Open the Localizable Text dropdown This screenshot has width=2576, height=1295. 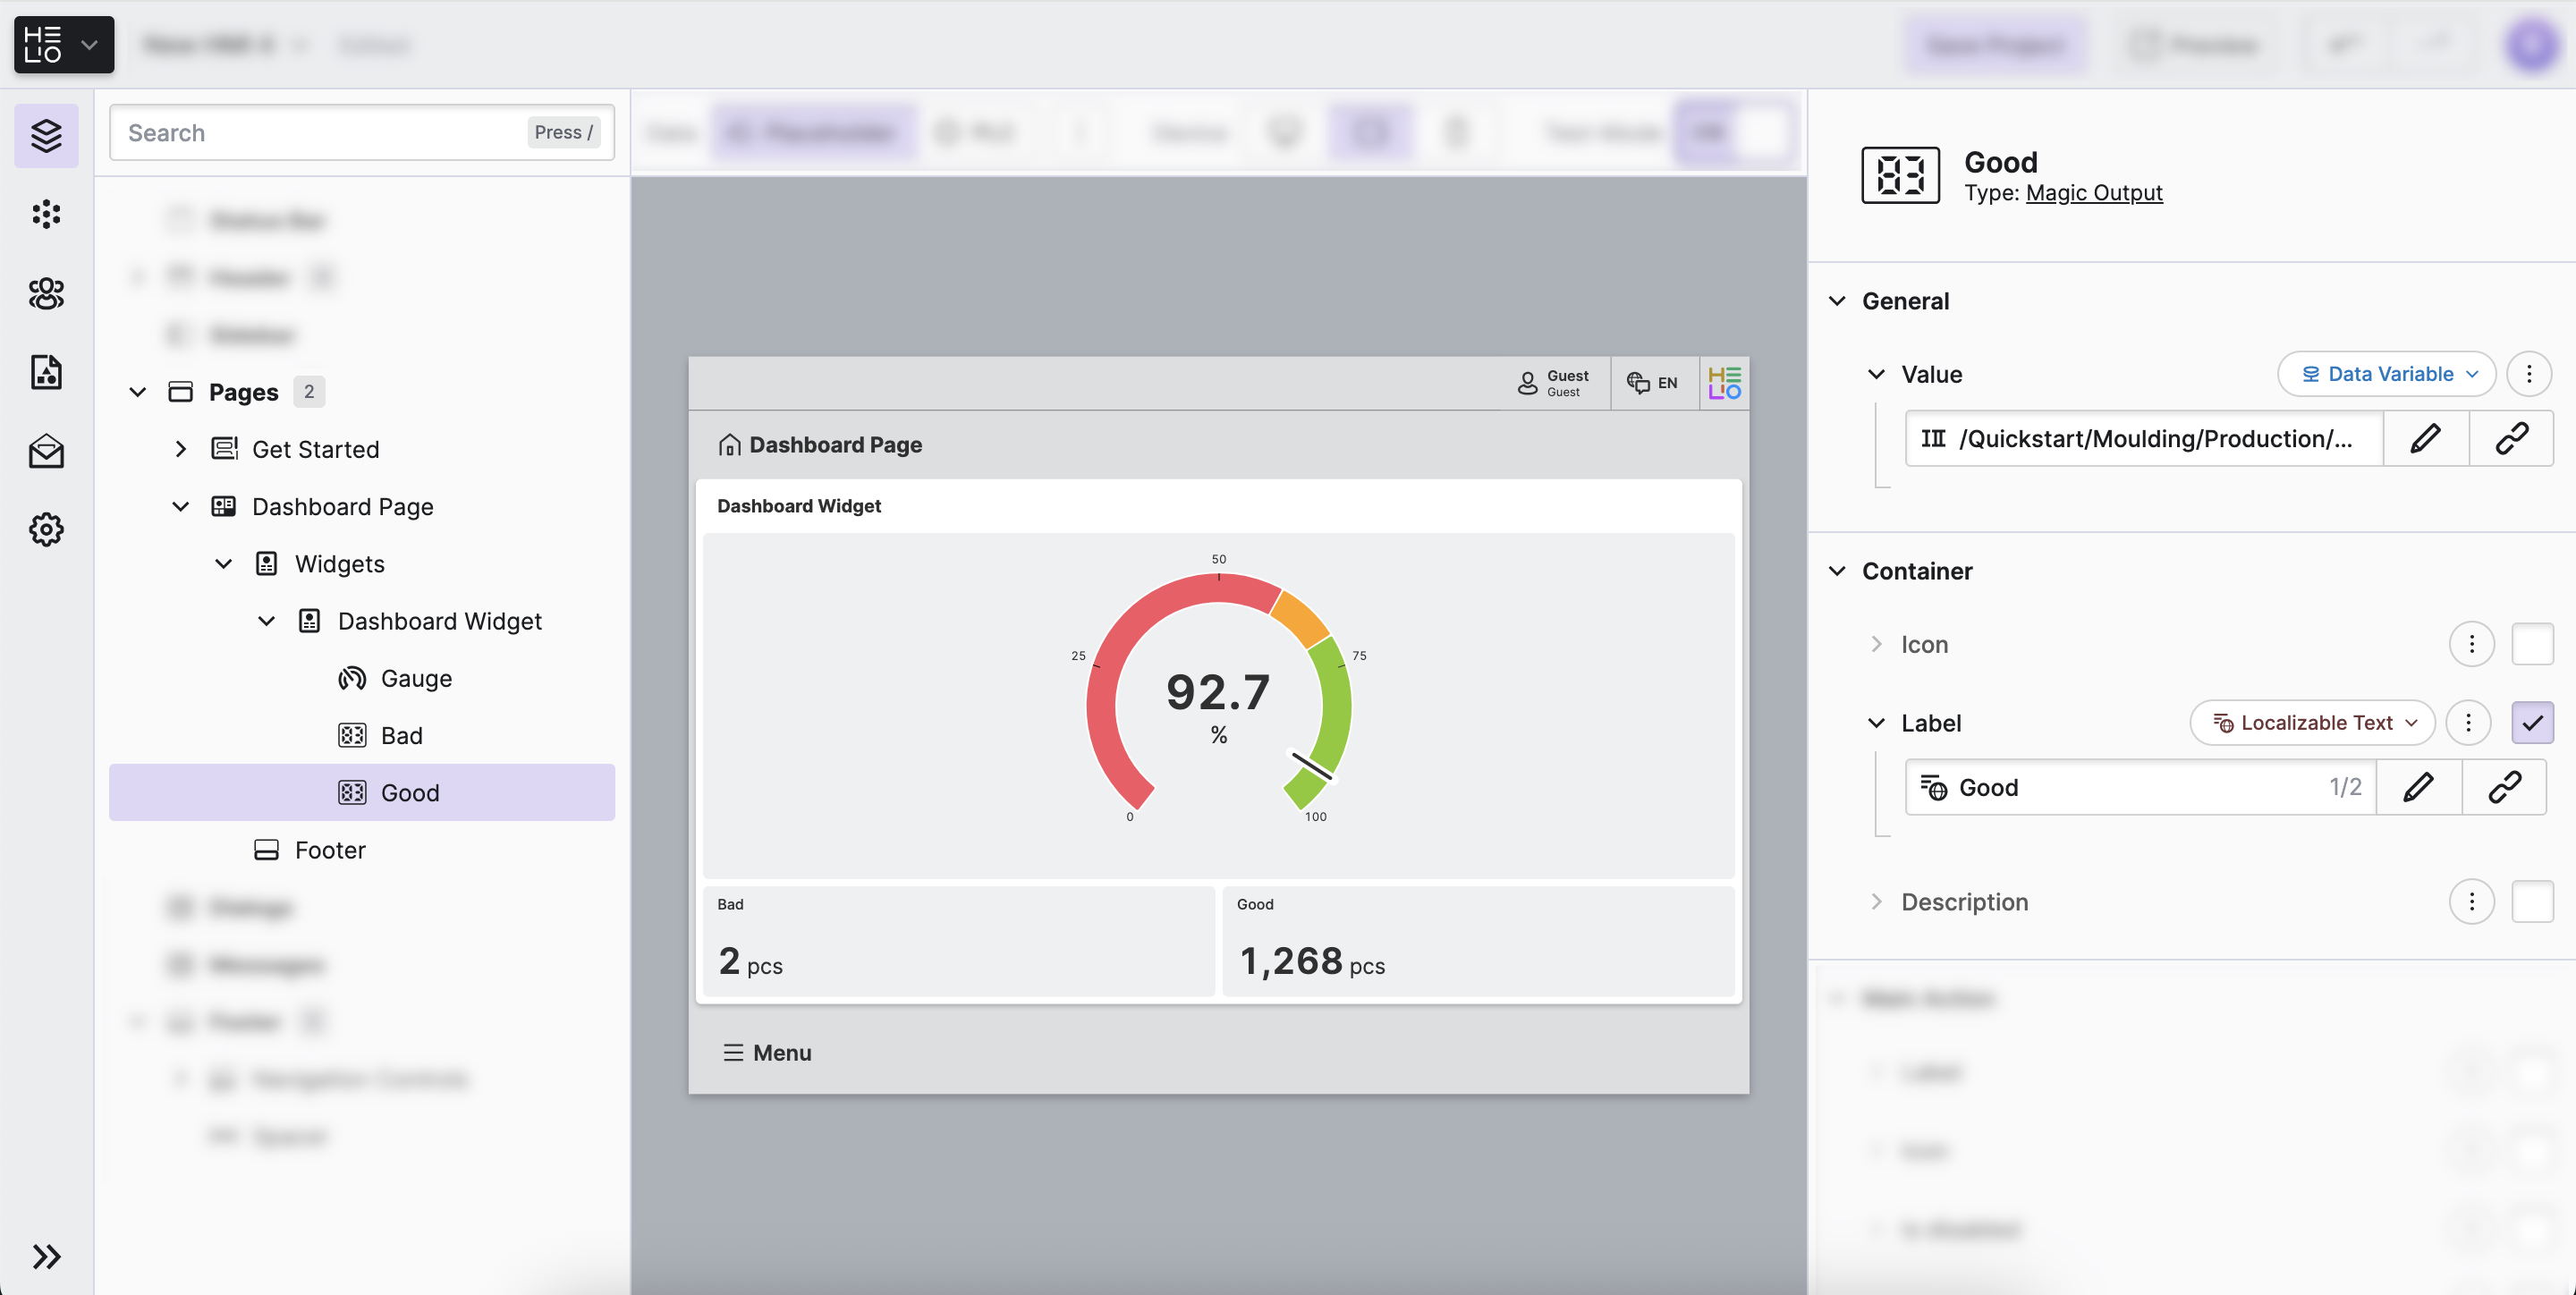click(2313, 722)
